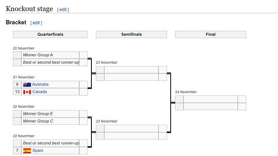Click Australia's seed number 9 cell
278x156 pixels.
(x=17, y=85)
